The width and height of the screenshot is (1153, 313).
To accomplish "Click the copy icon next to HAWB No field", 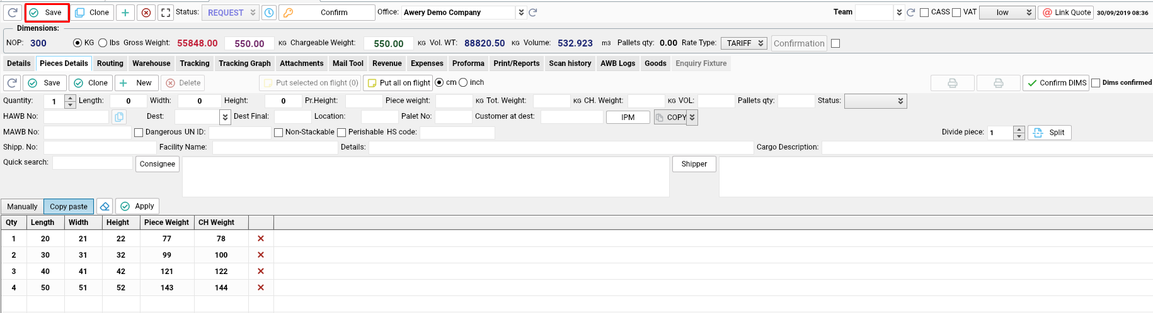I will click(118, 117).
